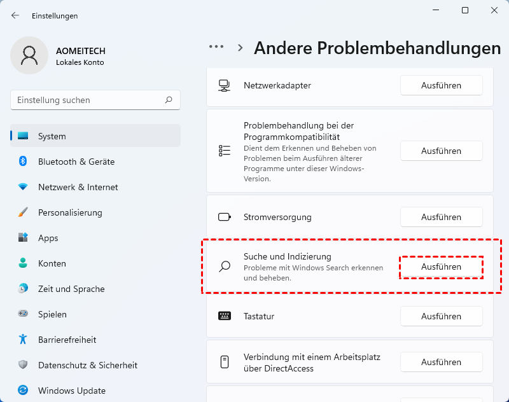This screenshot has height=402, width=509.
Task: Go to Zeit und Sprache settings
Action: tap(70, 289)
